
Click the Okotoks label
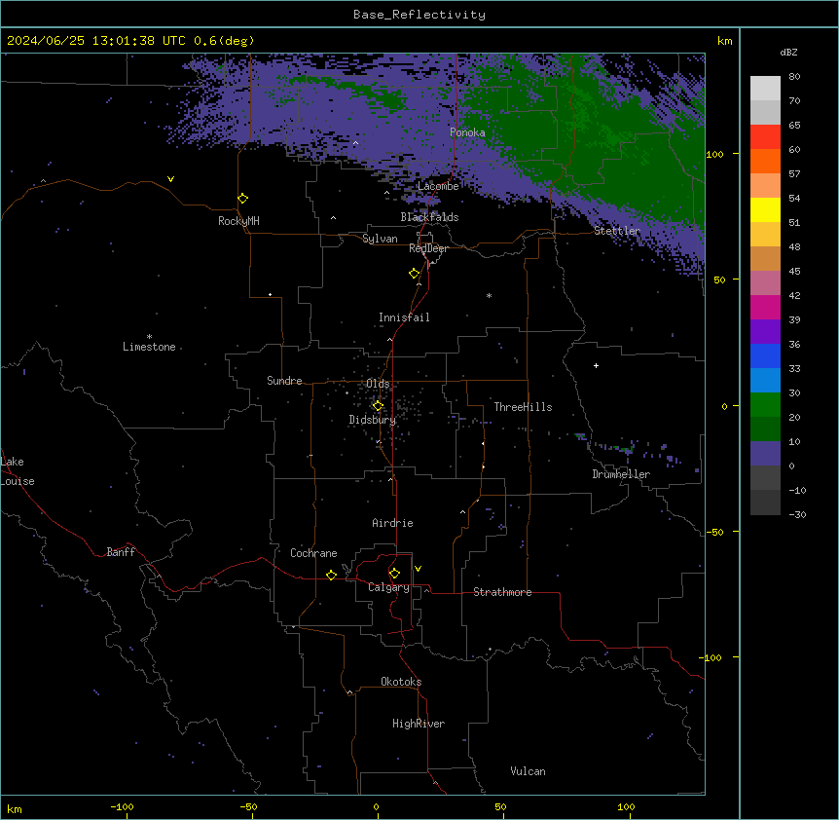point(401,682)
